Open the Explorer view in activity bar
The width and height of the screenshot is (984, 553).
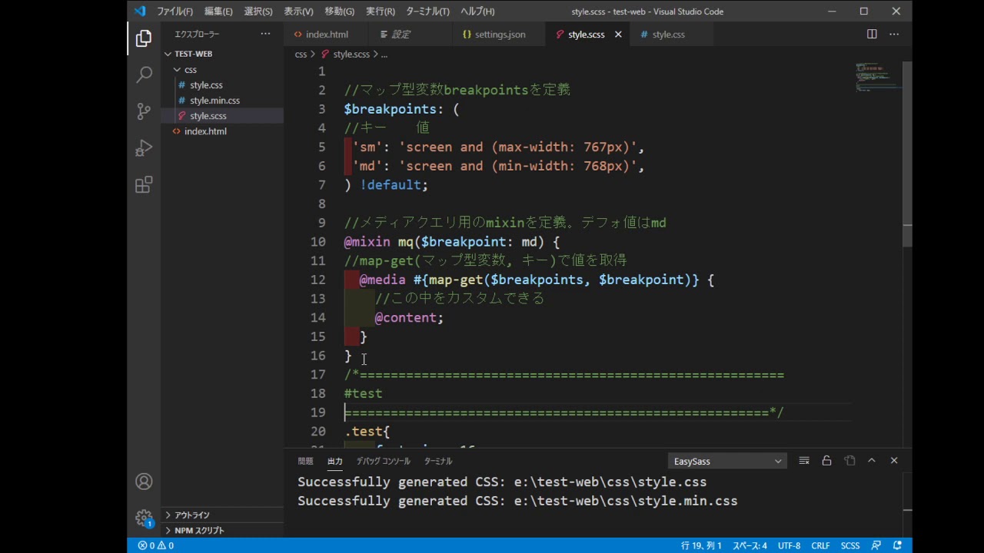click(x=144, y=38)
